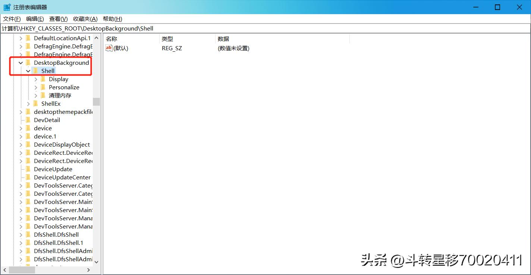Open the 收藏夹 menu
Screen dimensions: 531x275
[x=85, y=19]
